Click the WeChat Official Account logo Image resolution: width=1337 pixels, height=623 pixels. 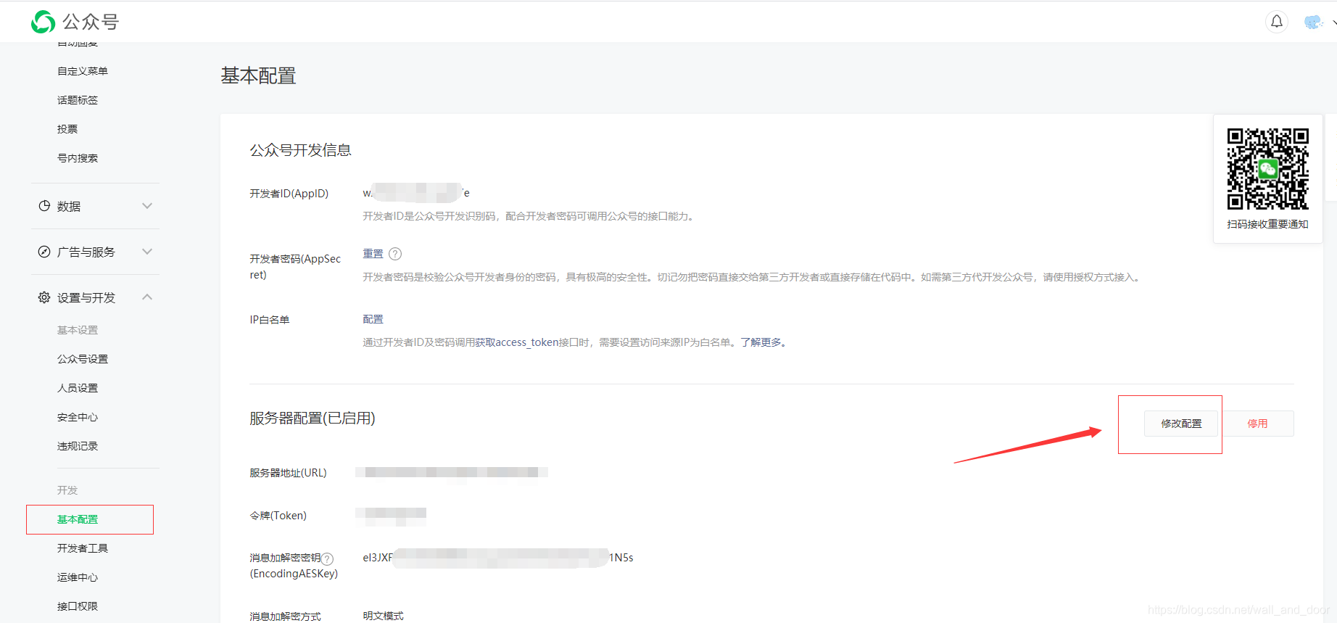pos(75,22)
